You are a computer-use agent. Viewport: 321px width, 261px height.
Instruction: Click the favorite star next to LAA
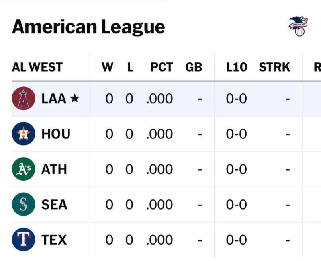coord(74,99)
